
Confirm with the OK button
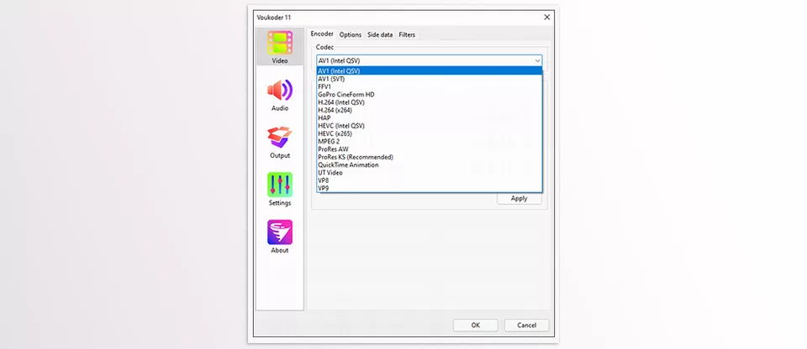tap(476, 326)
